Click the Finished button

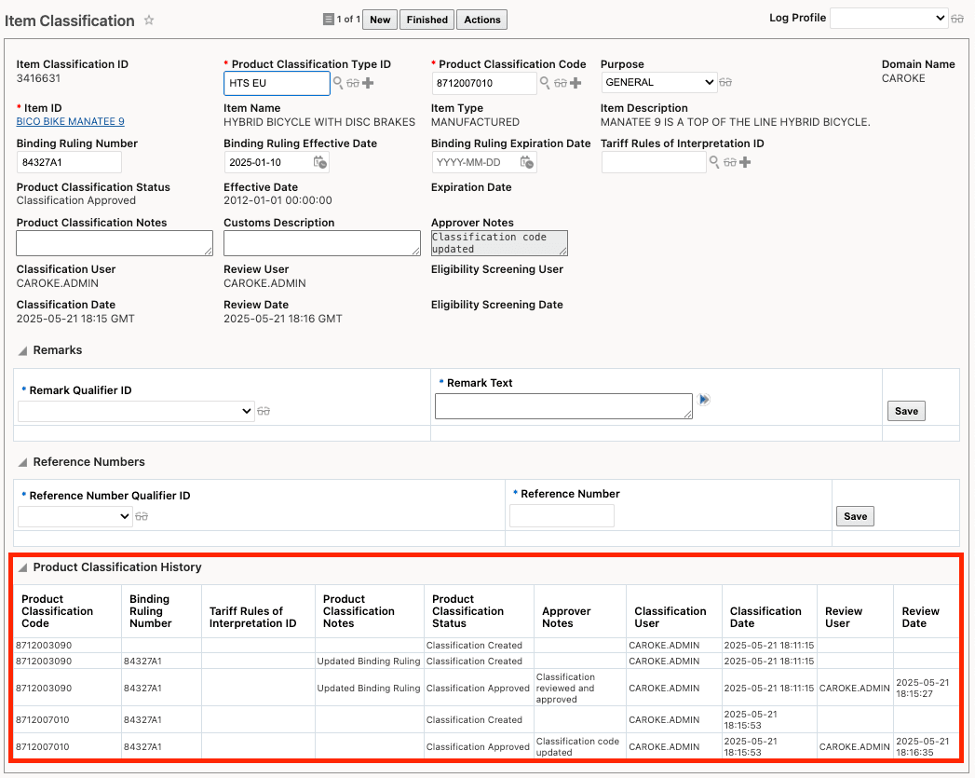pyautogui.click(x=427, y=20)
